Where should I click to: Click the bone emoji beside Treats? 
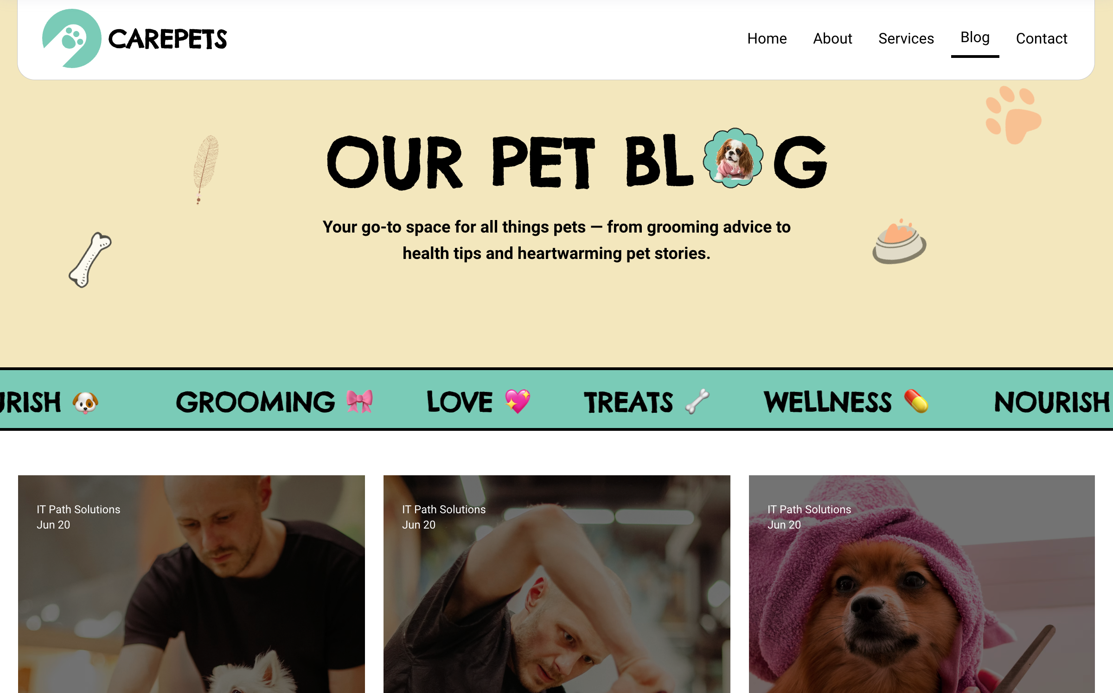697,401
